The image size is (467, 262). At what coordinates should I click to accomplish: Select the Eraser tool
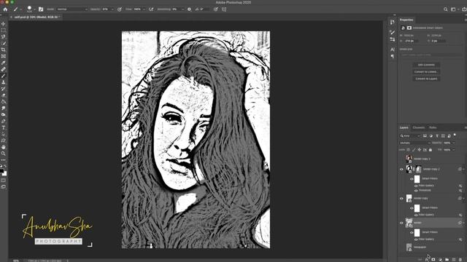point(3,95)
